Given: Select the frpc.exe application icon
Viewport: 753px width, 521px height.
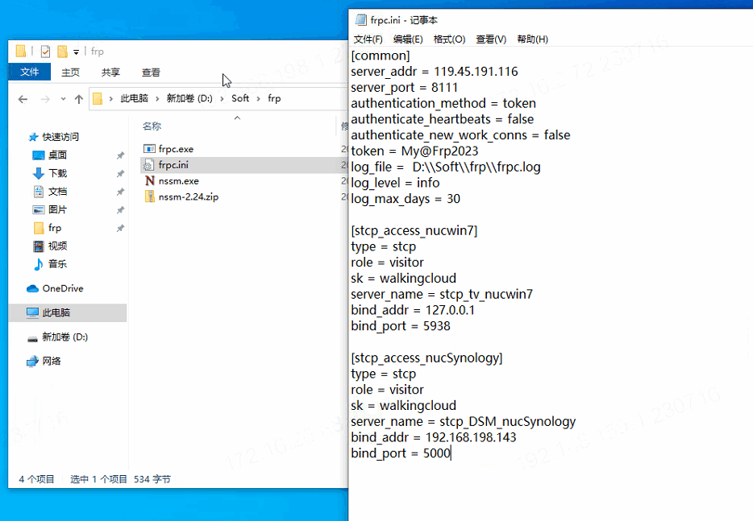Looking at the screenshot, I should point(149,149).
